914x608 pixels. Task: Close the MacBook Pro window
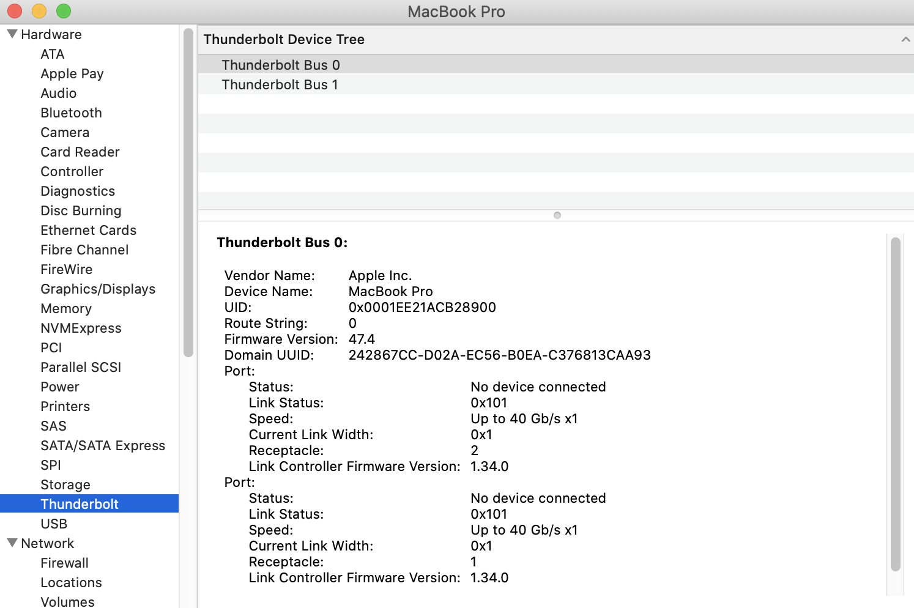coord(15,11)
